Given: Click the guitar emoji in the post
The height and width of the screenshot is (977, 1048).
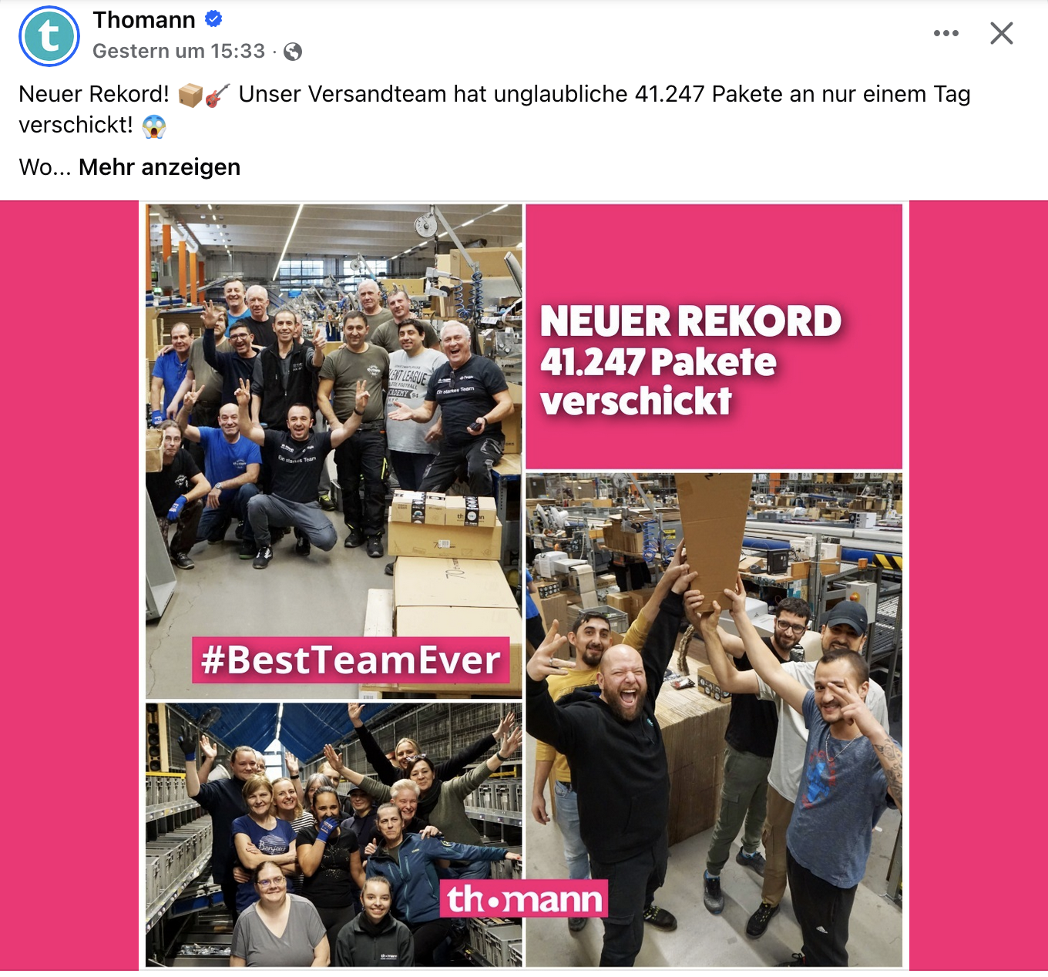Looking at the screenshot, I should tap(217, 95).
